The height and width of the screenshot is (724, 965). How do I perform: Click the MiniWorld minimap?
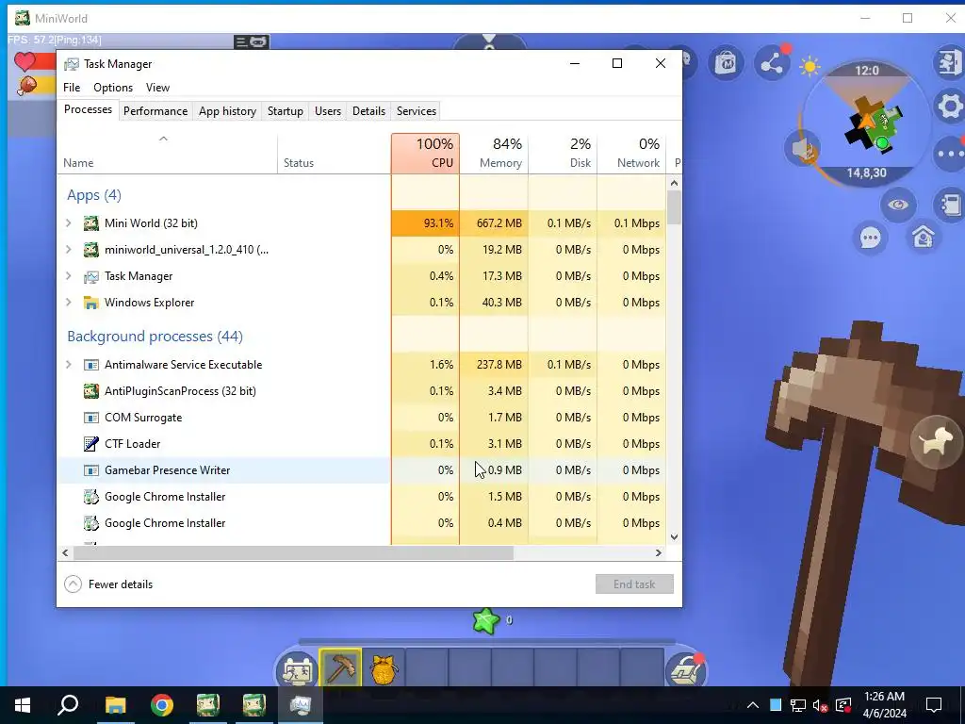click(x=866, y=123)
